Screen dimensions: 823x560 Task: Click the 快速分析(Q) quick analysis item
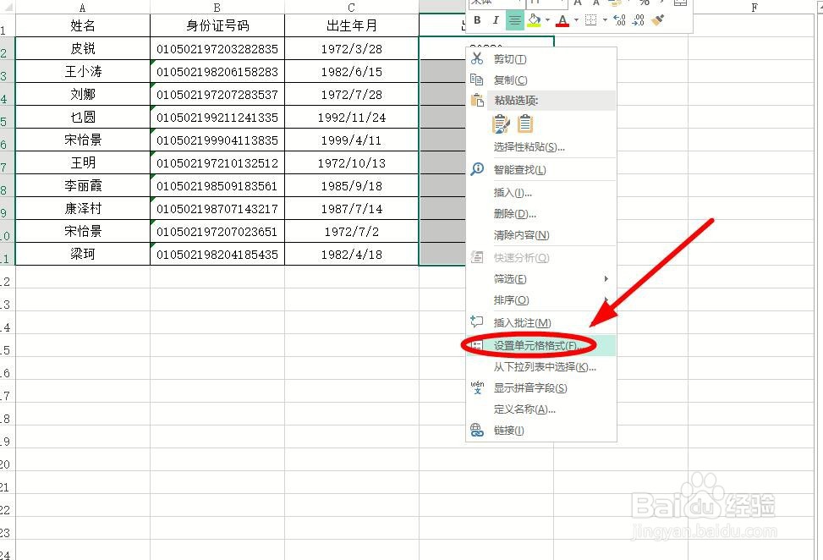click(541, 258)
